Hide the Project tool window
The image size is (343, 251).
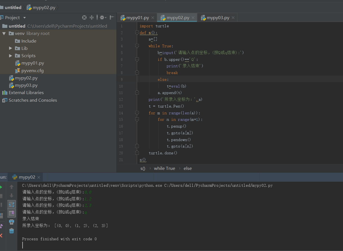pyautogui.click(x=112, y=17)
